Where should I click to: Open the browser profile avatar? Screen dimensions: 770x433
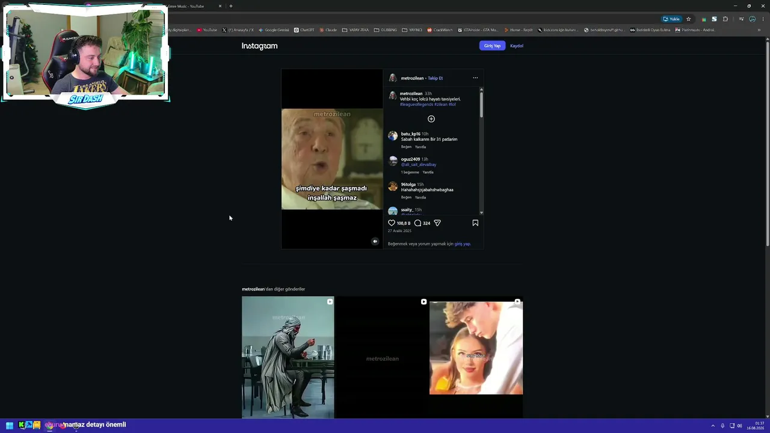(x=752, y=19)
